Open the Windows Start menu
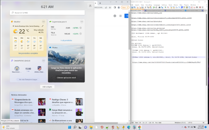This screenshot has height=130, width=209. (x=70, y=127)
